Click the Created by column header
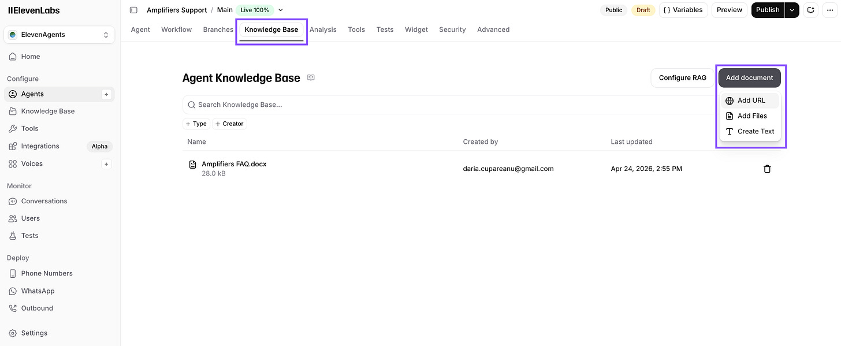The height and width of the screenshot is (346, 841). point(481,142)
